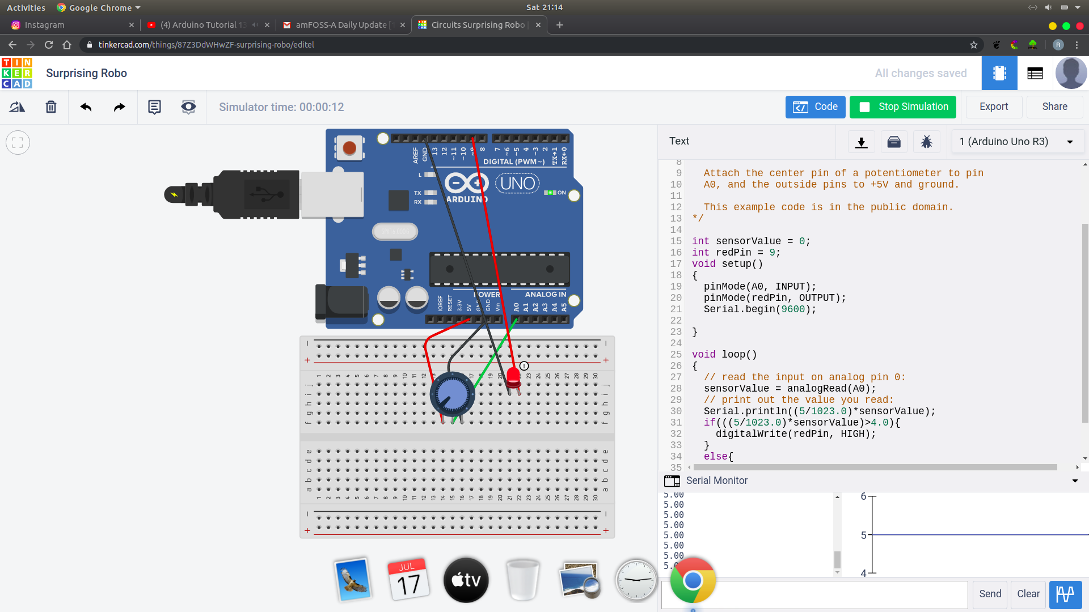Click the serial output scrollbar
1089x612 pixels.
(x=837, y=559)
